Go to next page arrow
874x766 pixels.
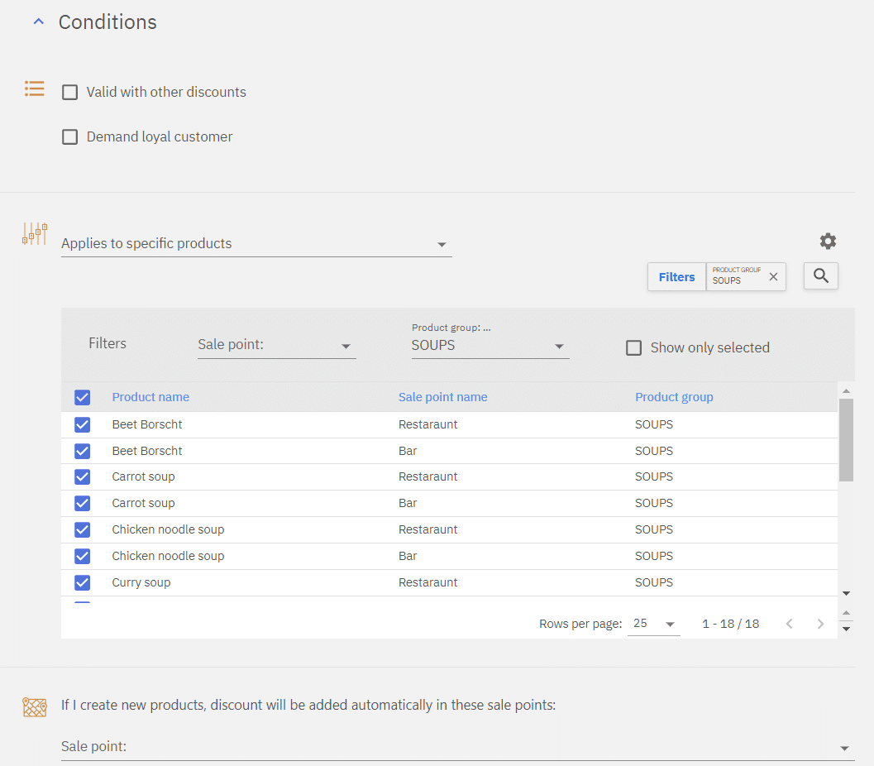click(820, 624)
